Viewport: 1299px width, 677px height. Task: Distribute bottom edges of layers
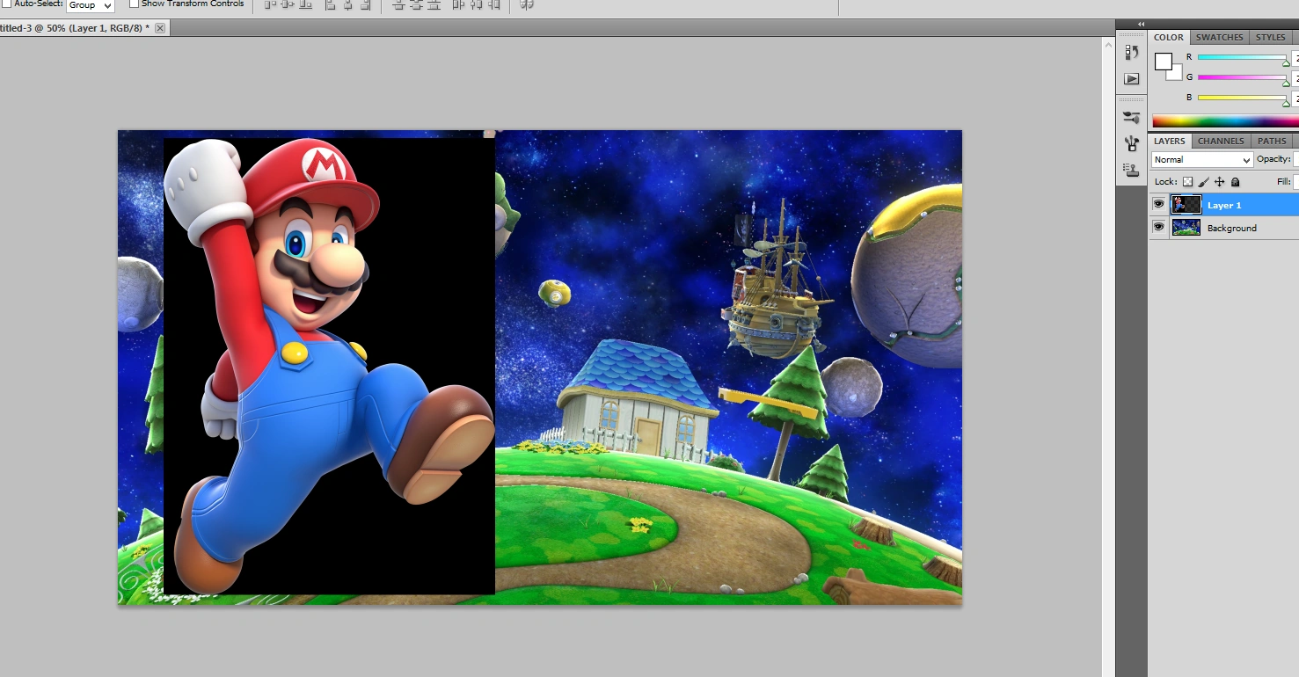tap(433, 5)
